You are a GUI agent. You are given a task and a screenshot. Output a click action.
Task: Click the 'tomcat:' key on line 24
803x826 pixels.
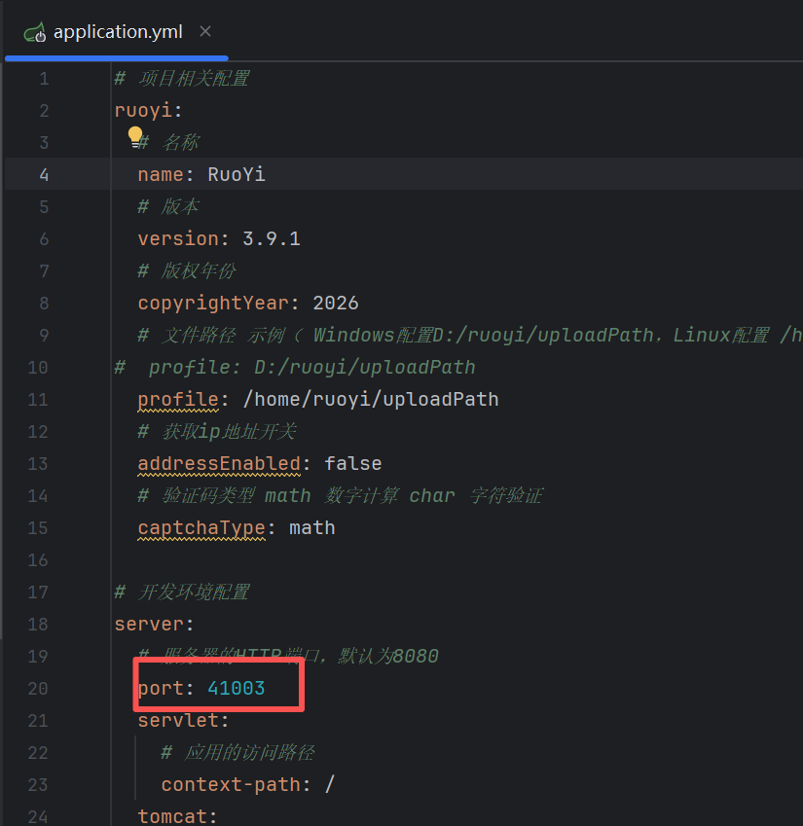tap(177, 816)
